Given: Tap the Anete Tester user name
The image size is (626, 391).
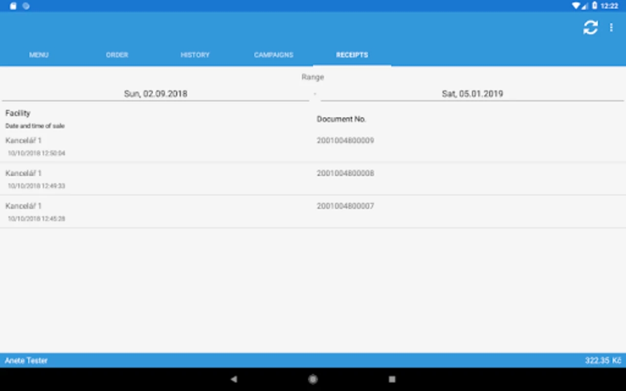Looking at the screenshot, I should pyautogui.click(x=26, y=361).
